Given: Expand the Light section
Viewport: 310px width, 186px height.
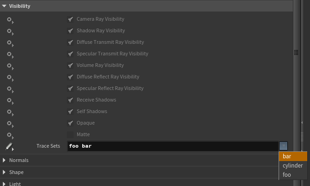Looking at the screenshot, I should [5, 184].
